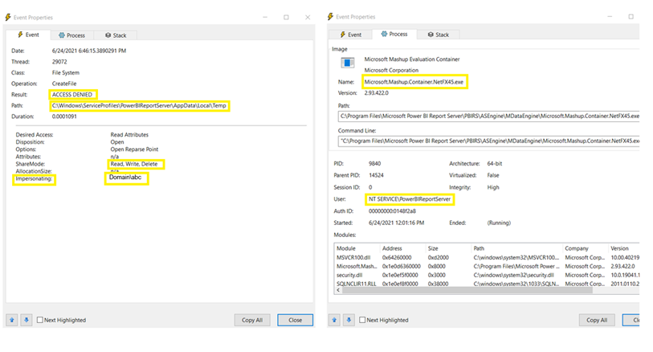This screenshot has width=653, height=352.
Task: Sort modules by Address column header
Action: tap(402, 248)
